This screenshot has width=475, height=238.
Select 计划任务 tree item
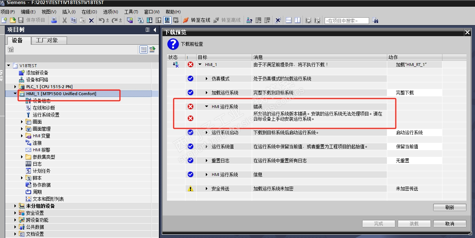tap(41, 171)
